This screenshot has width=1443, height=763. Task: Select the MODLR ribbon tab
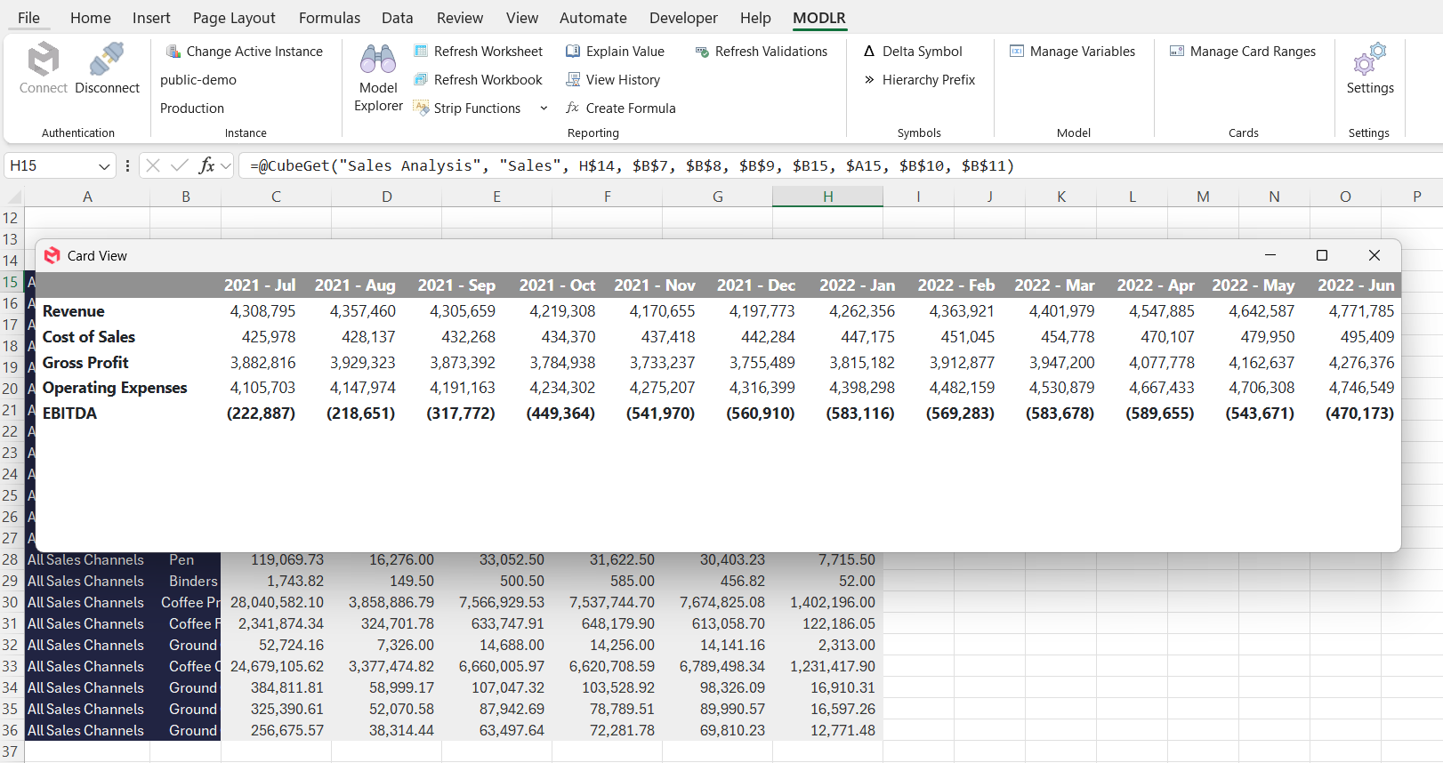click(x=819, y=18)
